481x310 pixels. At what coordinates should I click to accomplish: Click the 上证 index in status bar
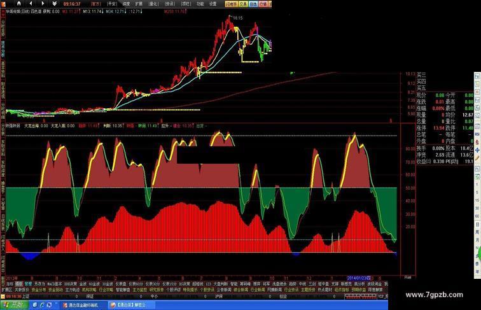pyautogui.click(x=25, y=296)
